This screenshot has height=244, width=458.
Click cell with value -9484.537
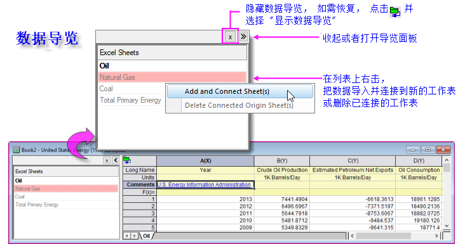(353, 221)
